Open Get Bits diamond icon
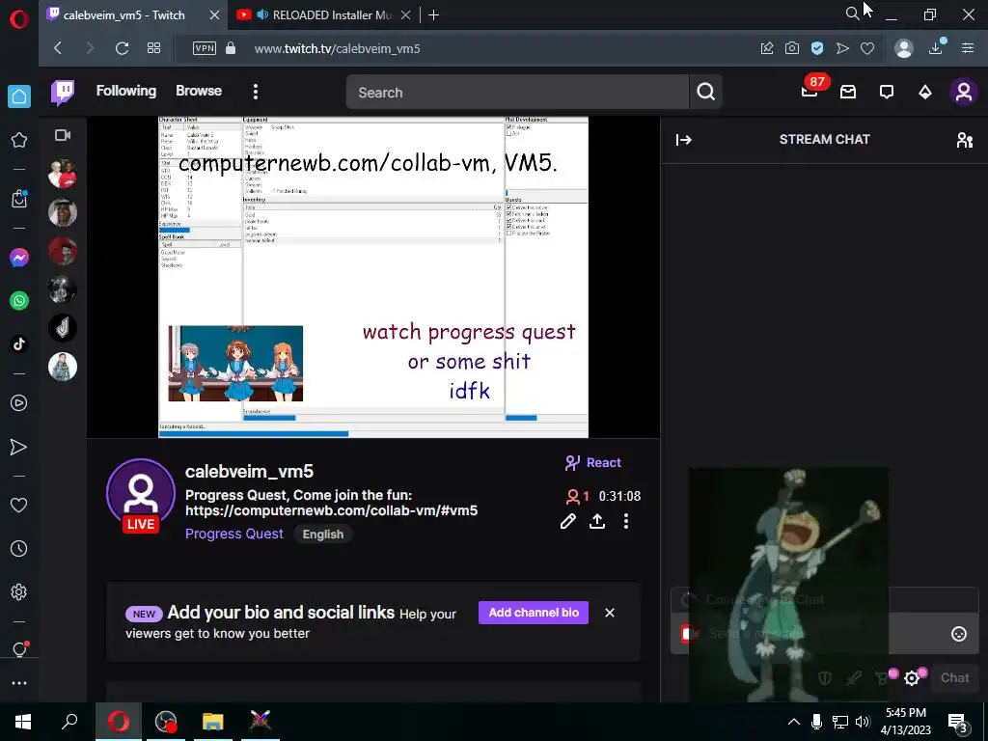The image size is (988, 741). (x=925, y=92)
